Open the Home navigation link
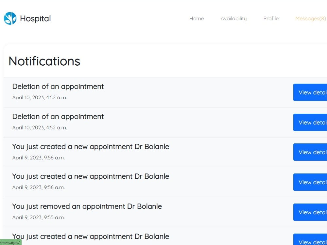327x245 pixels. point(197,19)
